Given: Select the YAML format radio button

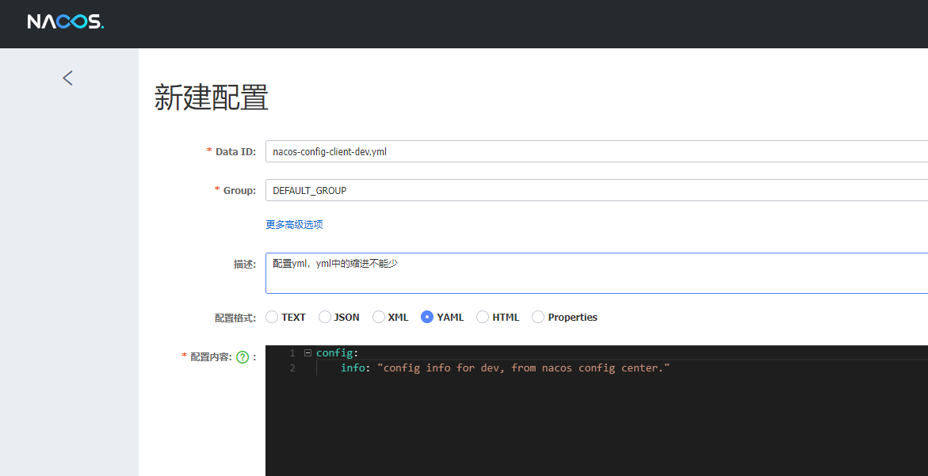Looking at the screenshot, I should [427, 317].
